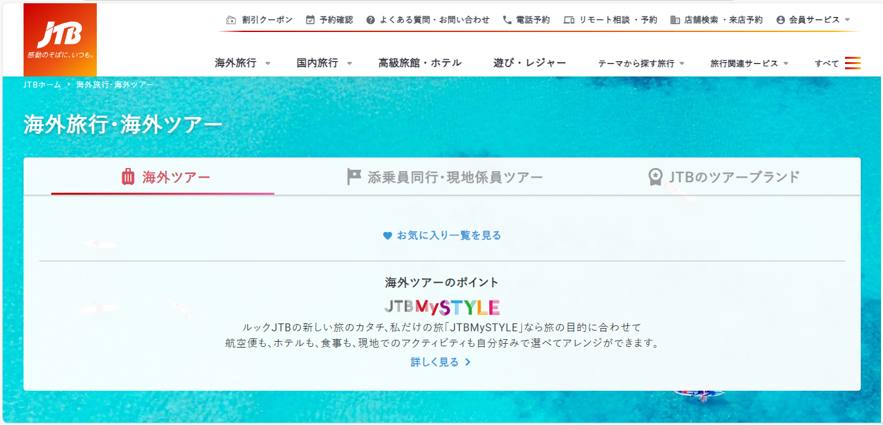Click the JTB logo in the header
Image resolution: width=883 pixels, height=426 pixels.
(x=60, y=40)
